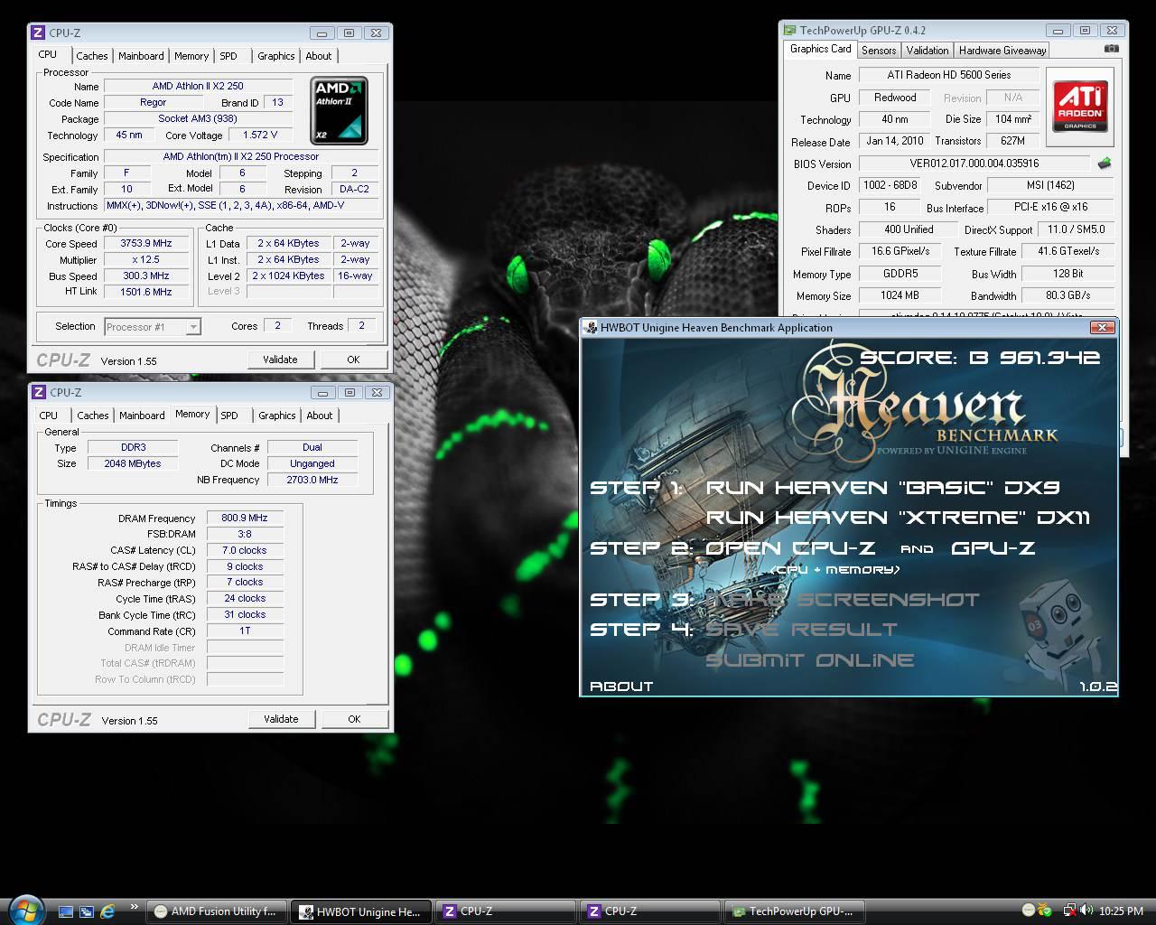Screen dimensions: 1156x925
Task: Click HWBOT Unigine Heaven taskbar button
Action: (x=361, y=911)
